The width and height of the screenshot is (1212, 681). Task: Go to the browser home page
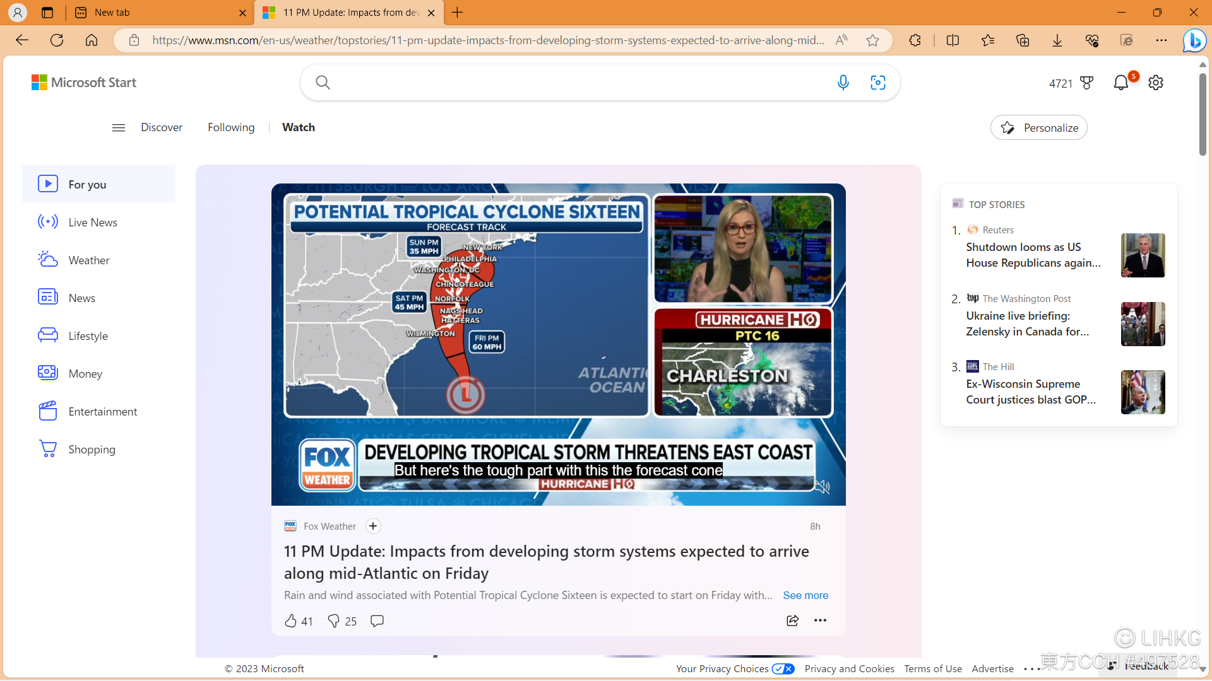[x=92, y=40]
